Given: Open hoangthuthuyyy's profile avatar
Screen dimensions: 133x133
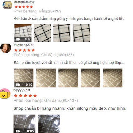Looking at the screenshot, I should pos(7,5).
